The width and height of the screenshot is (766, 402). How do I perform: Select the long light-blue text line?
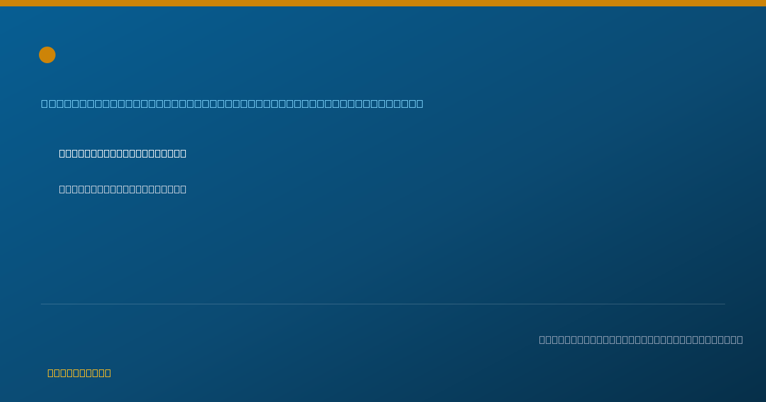(232, 103)
